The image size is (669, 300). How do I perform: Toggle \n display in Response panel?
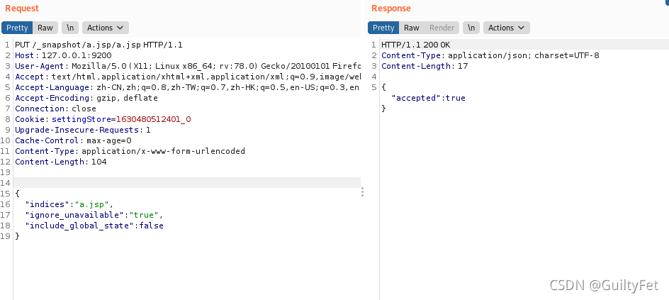click(471, 28)
